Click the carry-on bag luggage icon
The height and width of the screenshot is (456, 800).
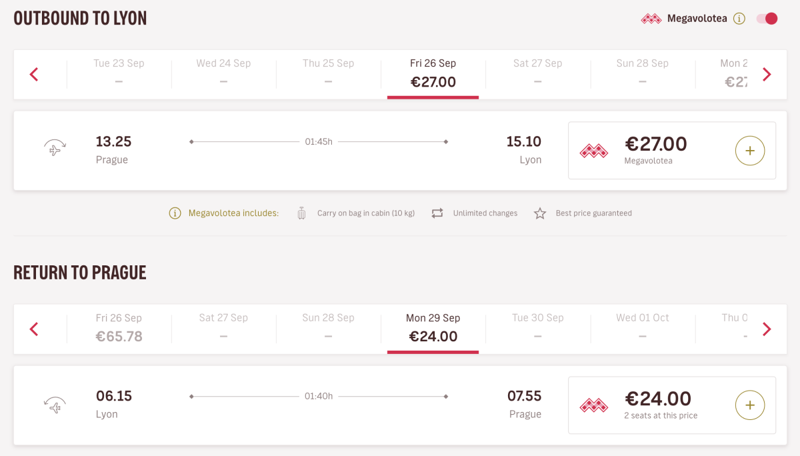coord(301,213)
